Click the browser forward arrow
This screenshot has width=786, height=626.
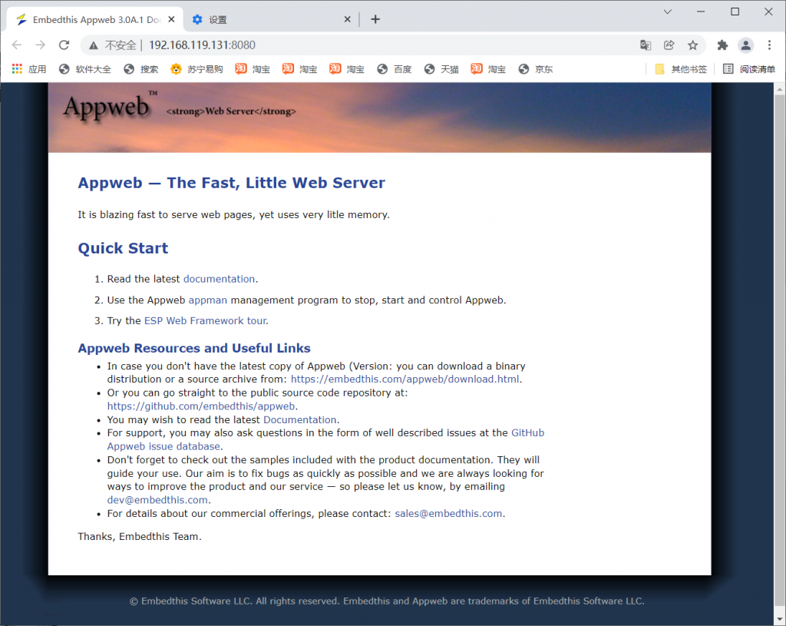(x=41, y=45)
